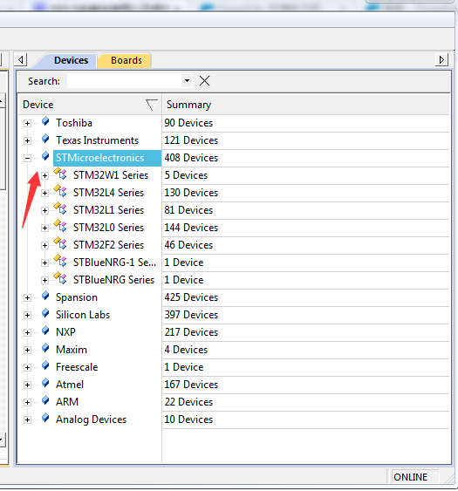458x491 pixels.
Task: Expand the STBlueNRG-1 Series node
Action: [44, 263]
